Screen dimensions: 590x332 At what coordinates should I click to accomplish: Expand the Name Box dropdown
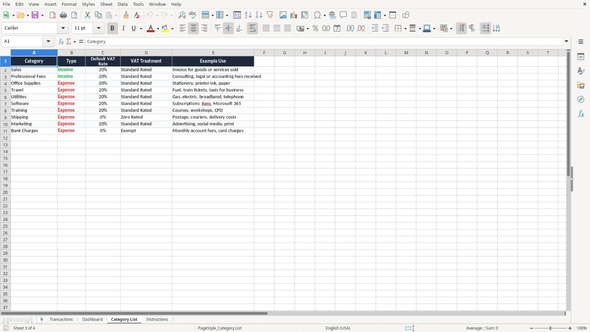tap(48, 42)
